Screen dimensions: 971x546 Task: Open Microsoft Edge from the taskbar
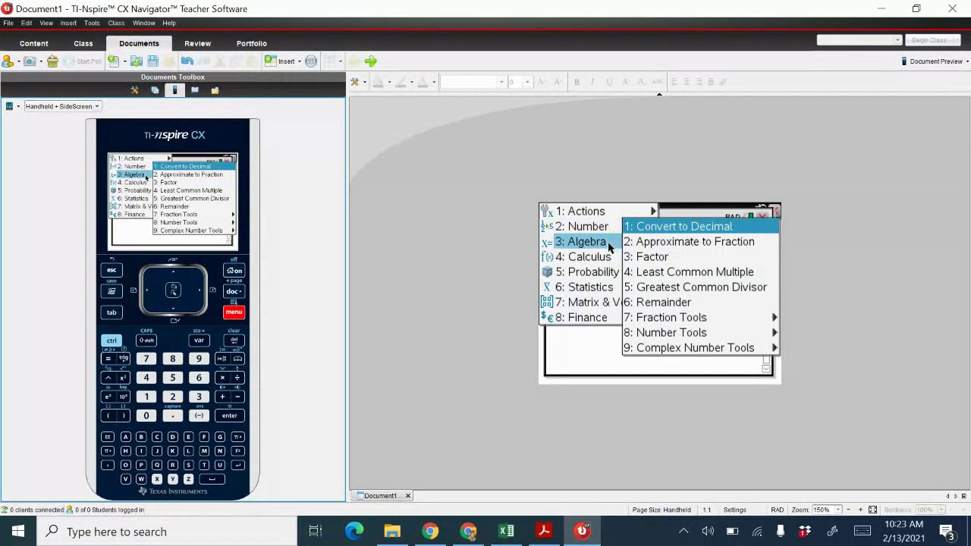(354, 531)
